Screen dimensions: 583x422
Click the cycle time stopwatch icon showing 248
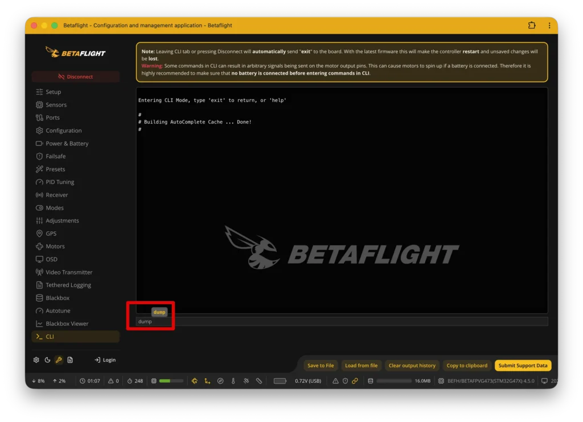130,381
